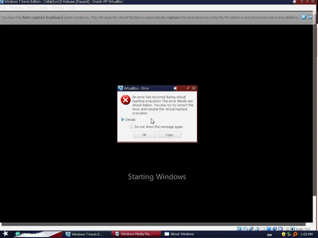
Task: Click the Copy button in the error dialog
Action: [170, 135]
